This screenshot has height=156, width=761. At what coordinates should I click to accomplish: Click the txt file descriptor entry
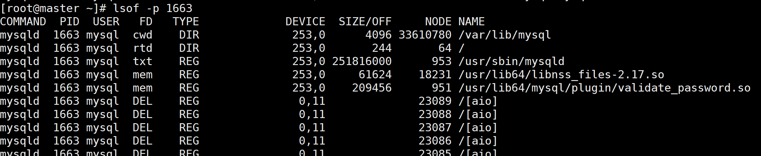[143, 61]
